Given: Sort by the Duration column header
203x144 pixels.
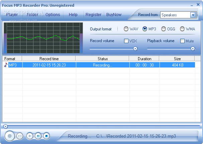Looking at the screenshot, I should [144, 58].
